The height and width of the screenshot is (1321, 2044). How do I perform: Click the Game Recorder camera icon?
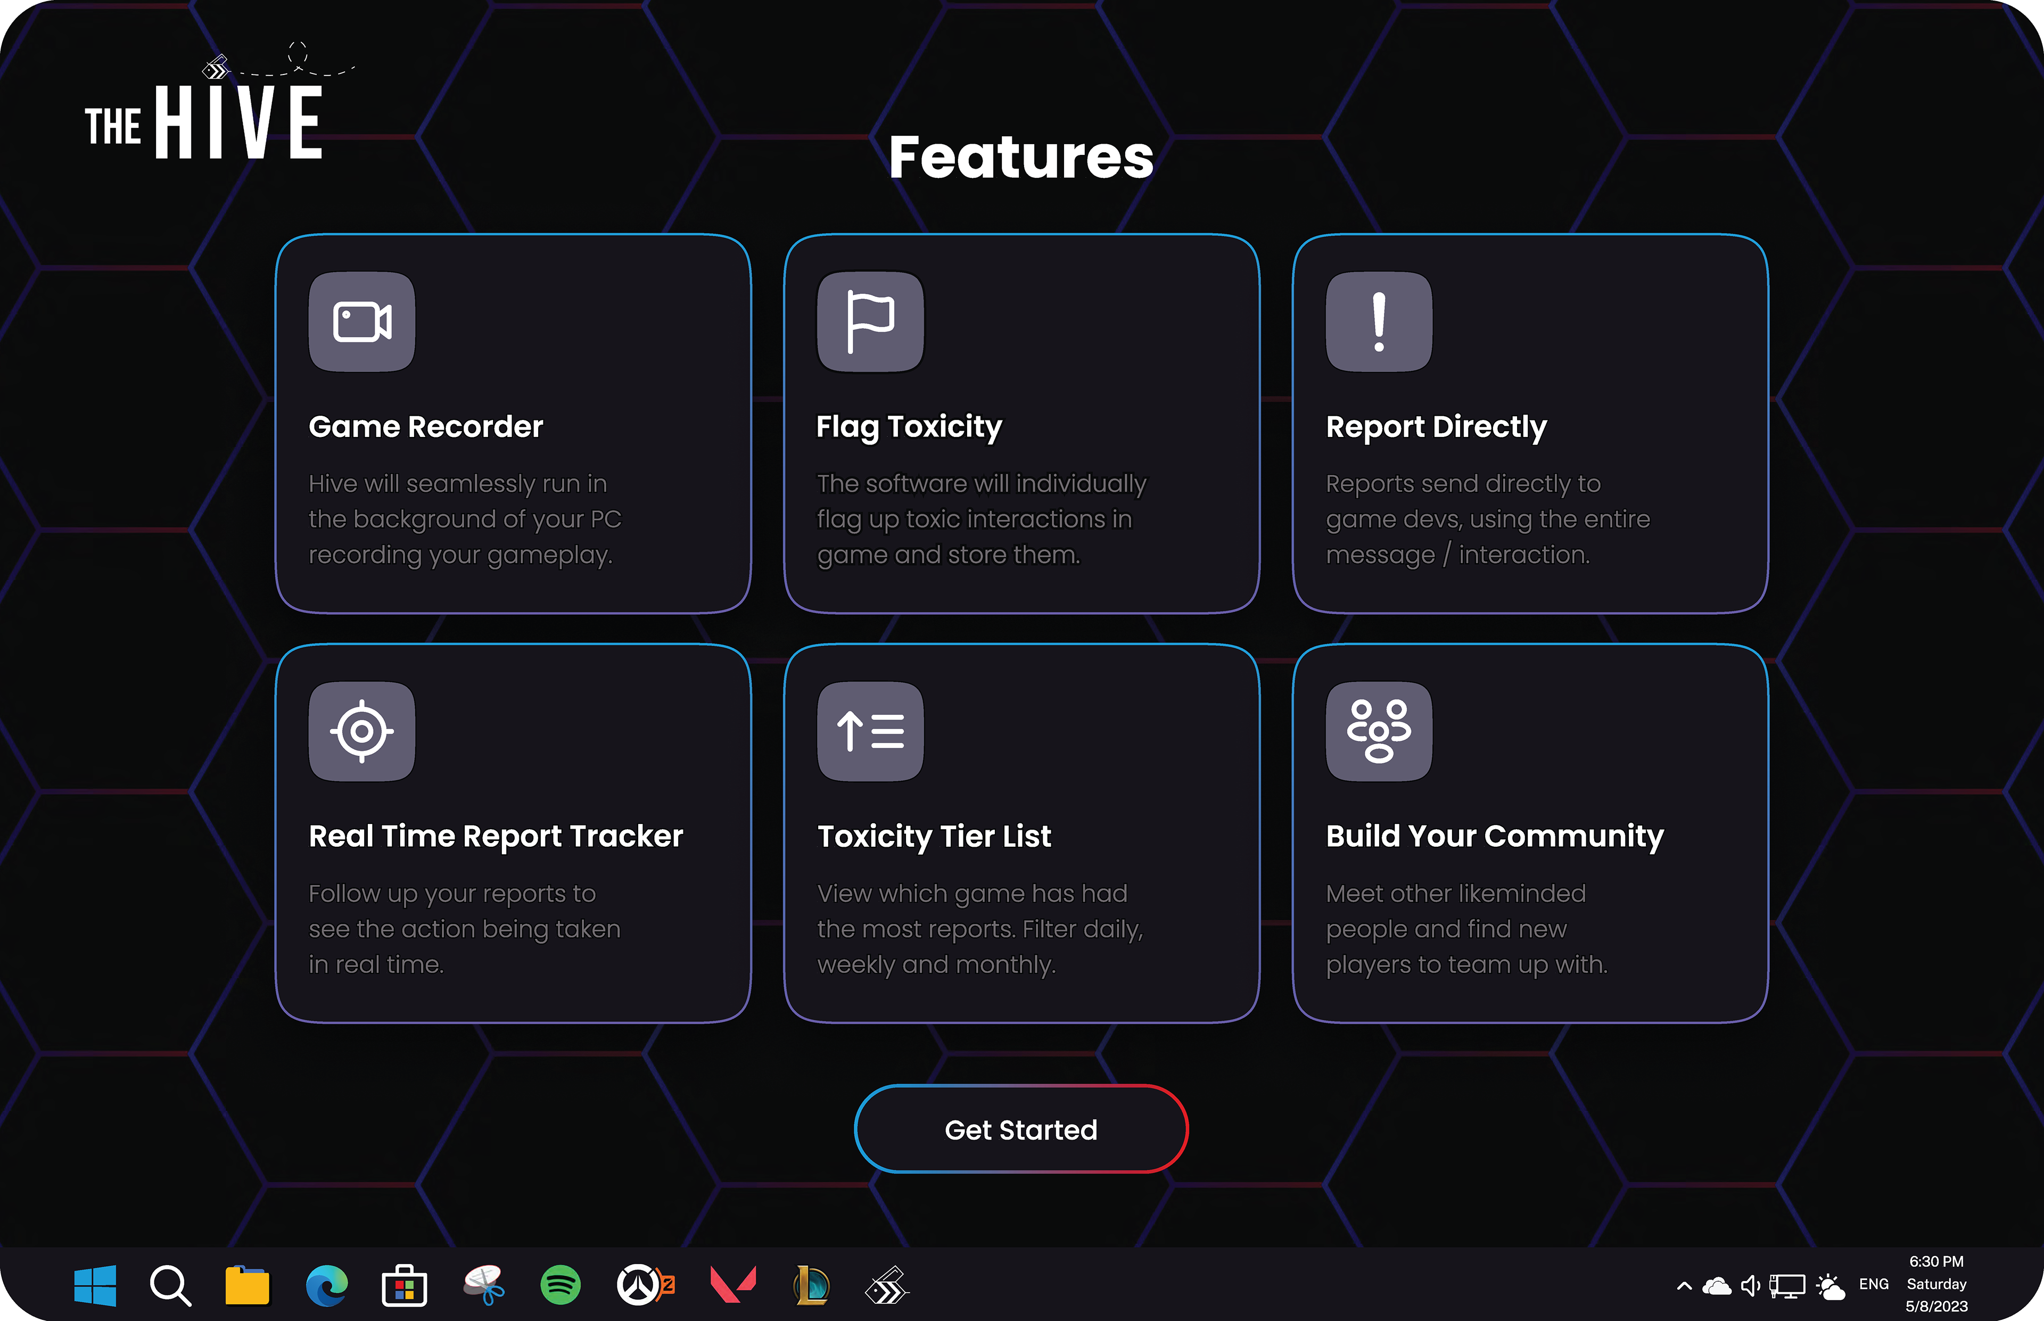click(362, 321)
